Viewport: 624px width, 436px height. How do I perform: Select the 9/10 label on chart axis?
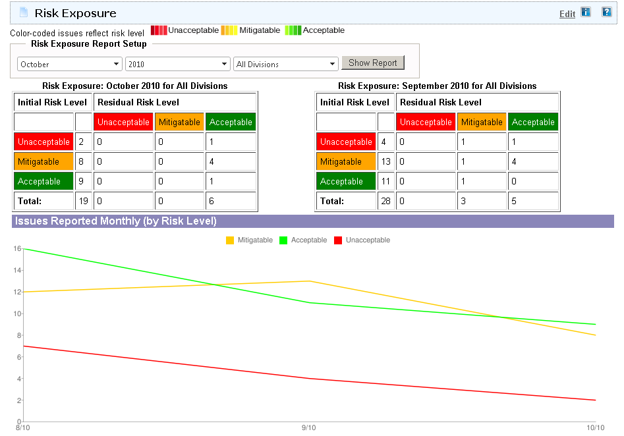(308, 427)
